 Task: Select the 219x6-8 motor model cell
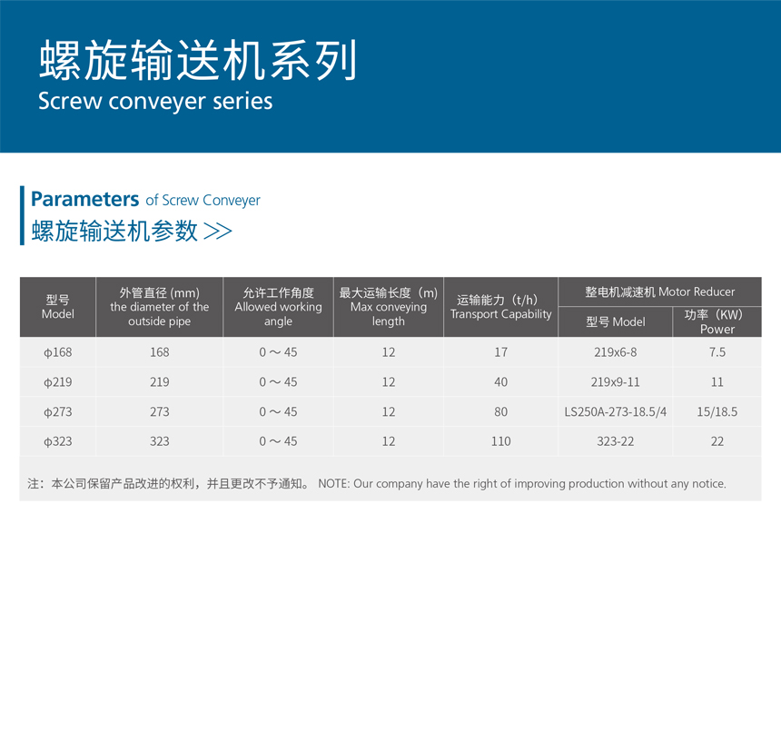click(615, 352)
